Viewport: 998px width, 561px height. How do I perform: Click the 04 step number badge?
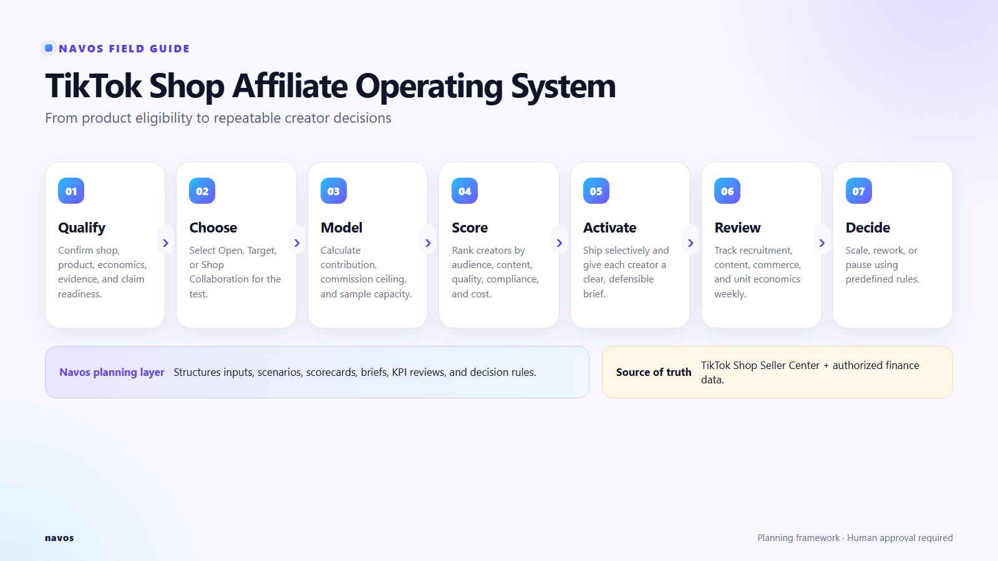click(465, 191)
